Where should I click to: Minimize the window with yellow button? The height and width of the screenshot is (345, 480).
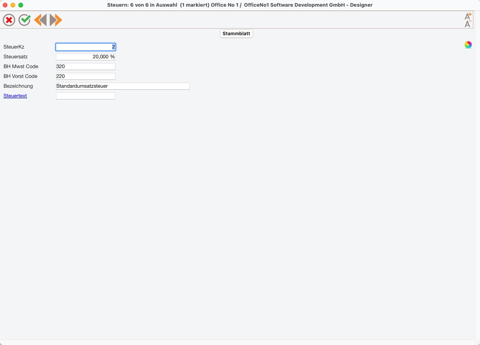click(13, 5)
